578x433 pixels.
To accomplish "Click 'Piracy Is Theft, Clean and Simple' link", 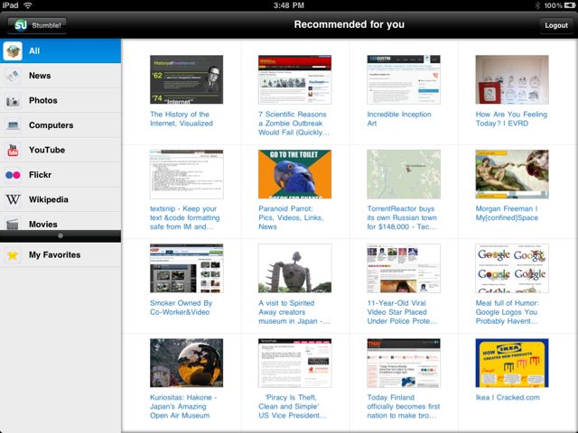I will coord(293,407).
